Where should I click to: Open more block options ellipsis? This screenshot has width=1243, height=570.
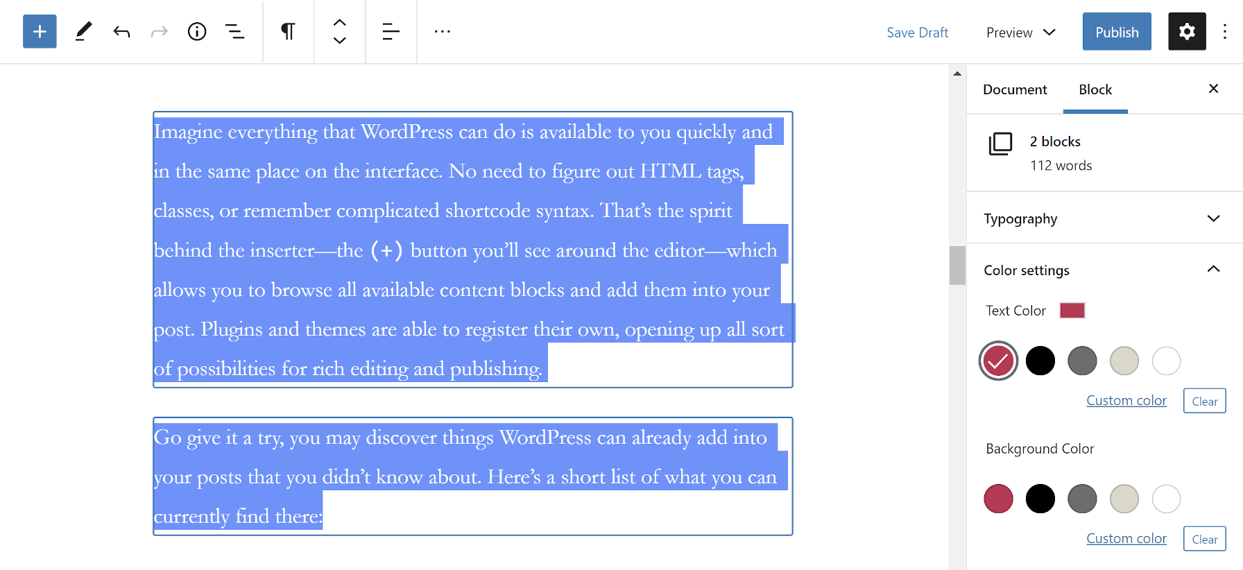pos(442,32)
